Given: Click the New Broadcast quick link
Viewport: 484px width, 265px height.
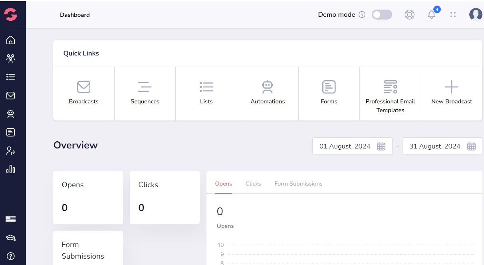Looking at the screenshot, I should point(452,93).
